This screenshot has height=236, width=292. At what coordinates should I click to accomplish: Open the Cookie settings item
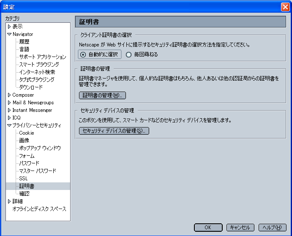click(27, 133)
